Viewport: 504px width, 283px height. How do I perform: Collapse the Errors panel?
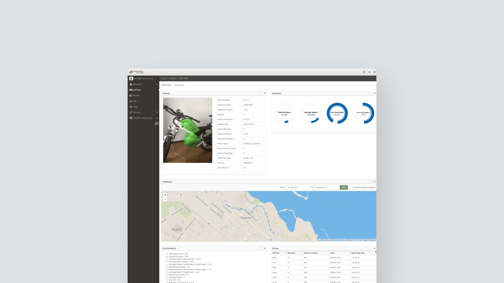[375, 248]
